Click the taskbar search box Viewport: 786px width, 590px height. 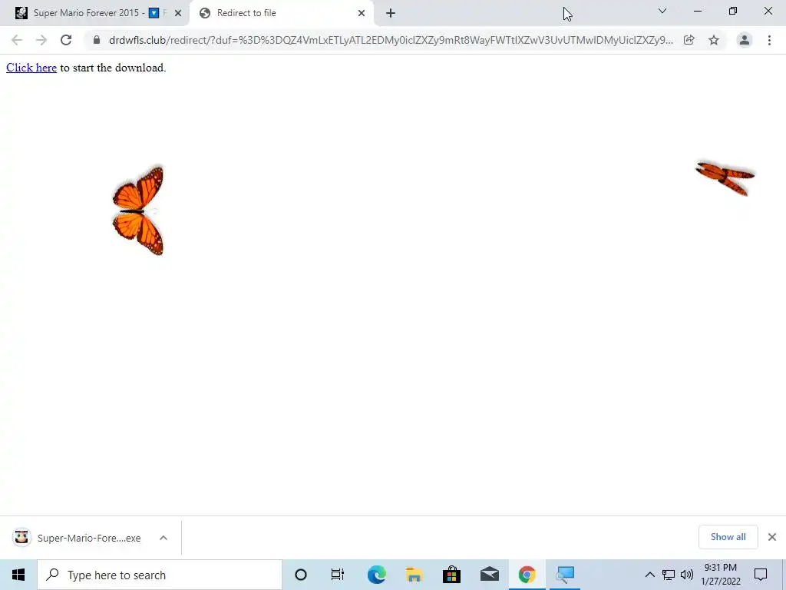[x=160, y=575]
